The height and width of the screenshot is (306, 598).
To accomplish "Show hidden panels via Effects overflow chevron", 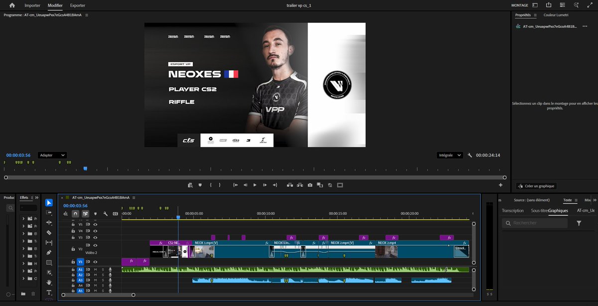I will [36, 198].
